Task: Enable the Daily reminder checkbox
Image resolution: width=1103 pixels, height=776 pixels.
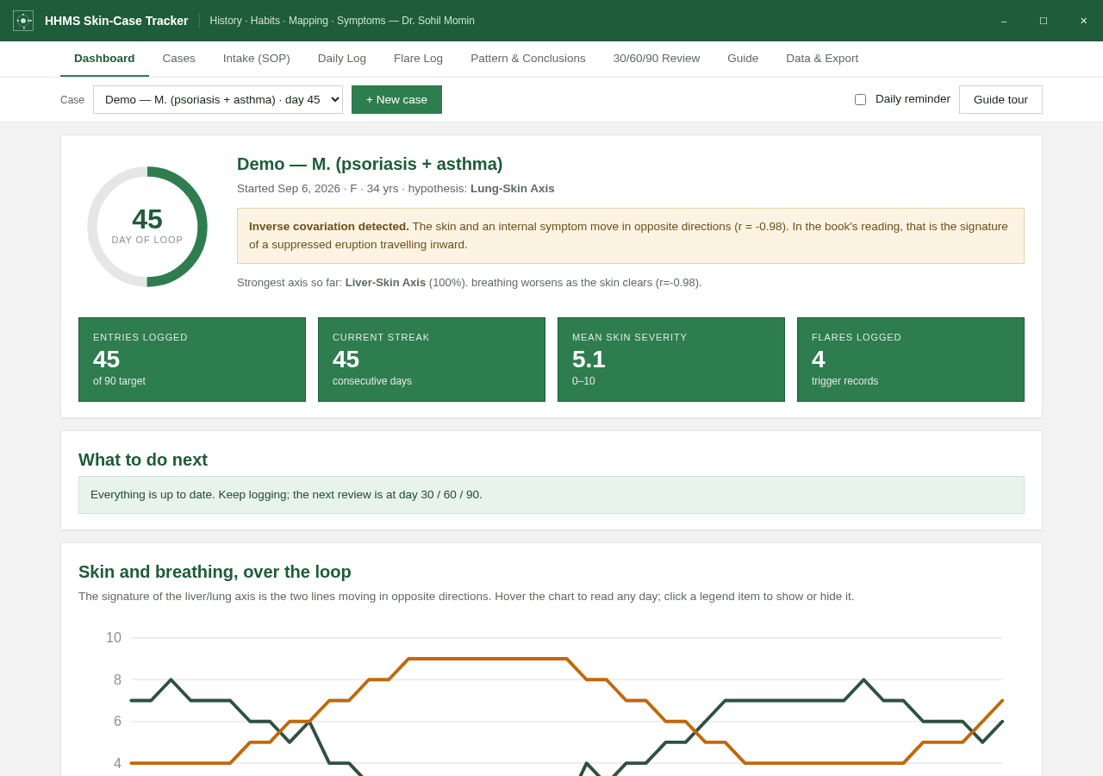Action: click(860, 99)
